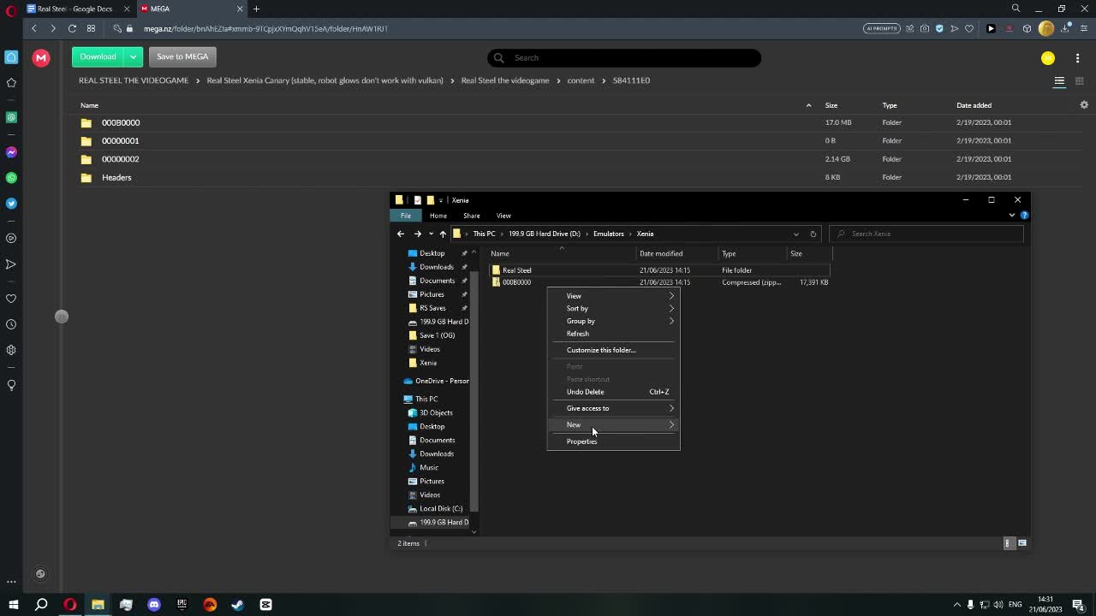Click the AI Prompts button in address bar
The height and width of the screenshot is (616, 1096).
point(882,28)
